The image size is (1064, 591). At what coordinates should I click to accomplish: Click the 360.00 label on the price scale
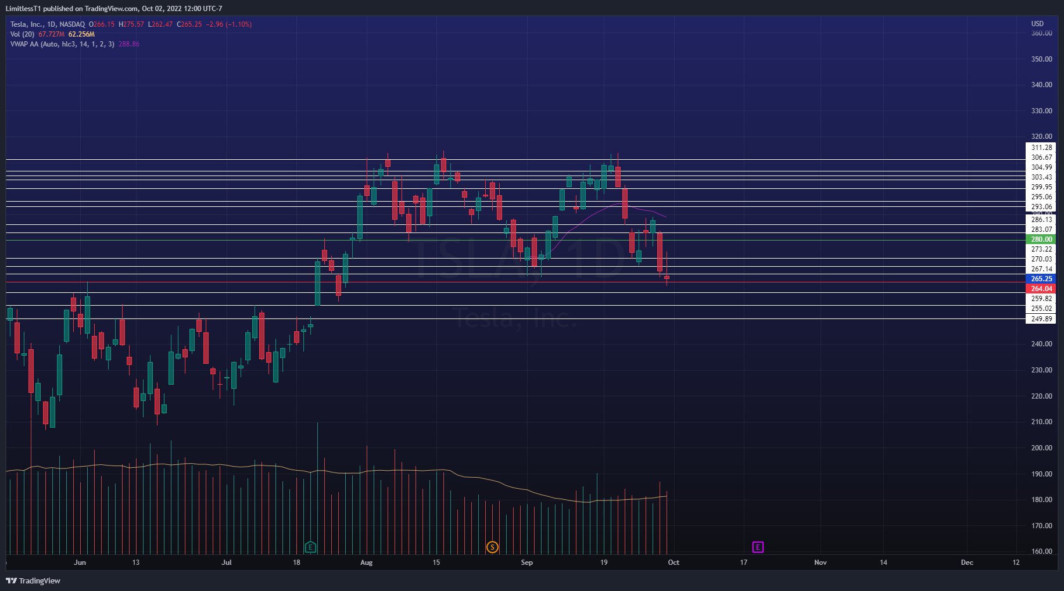point(1042,33)
